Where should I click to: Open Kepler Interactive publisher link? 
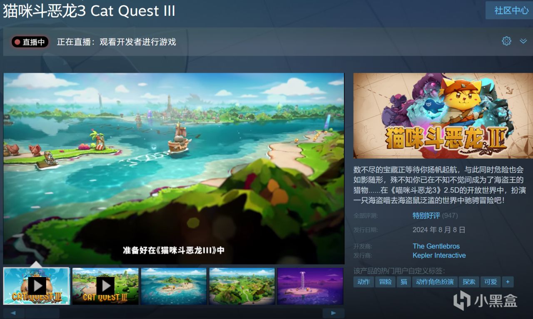(x=439, y=255)
